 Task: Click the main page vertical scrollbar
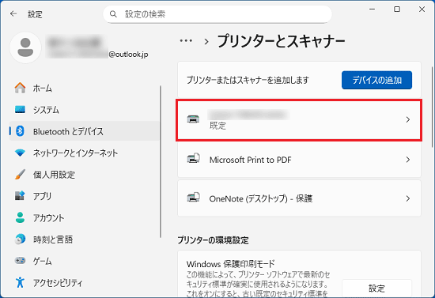(x=432, y=107)
